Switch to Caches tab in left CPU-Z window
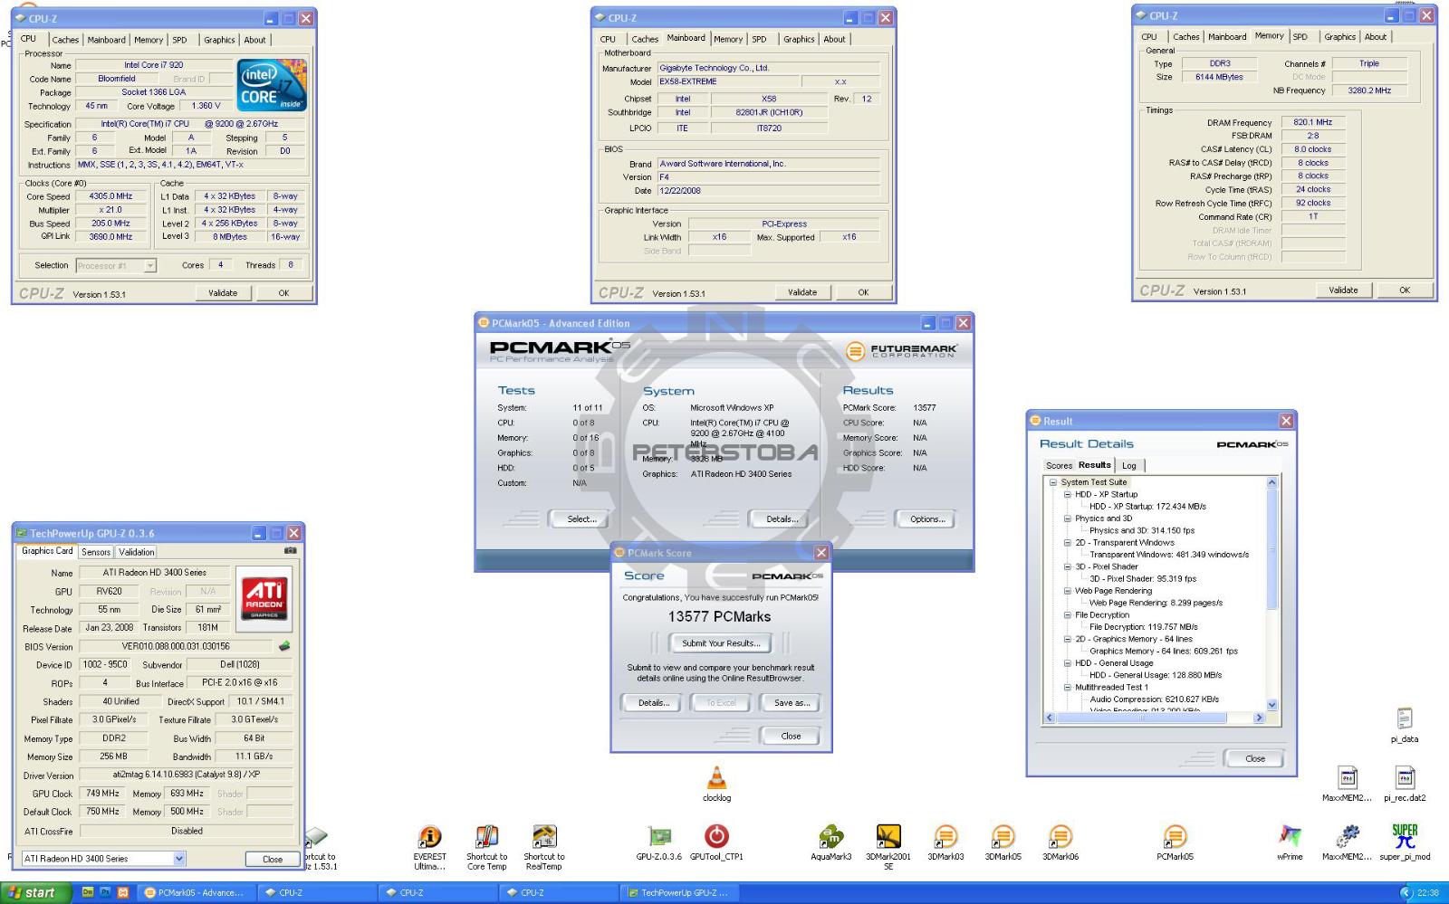The width and height of the screenshot is (1449, 904). pyautogui.click(x=65, y=40)
